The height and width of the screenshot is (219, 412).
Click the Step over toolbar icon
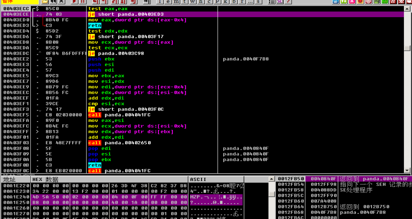105,1
